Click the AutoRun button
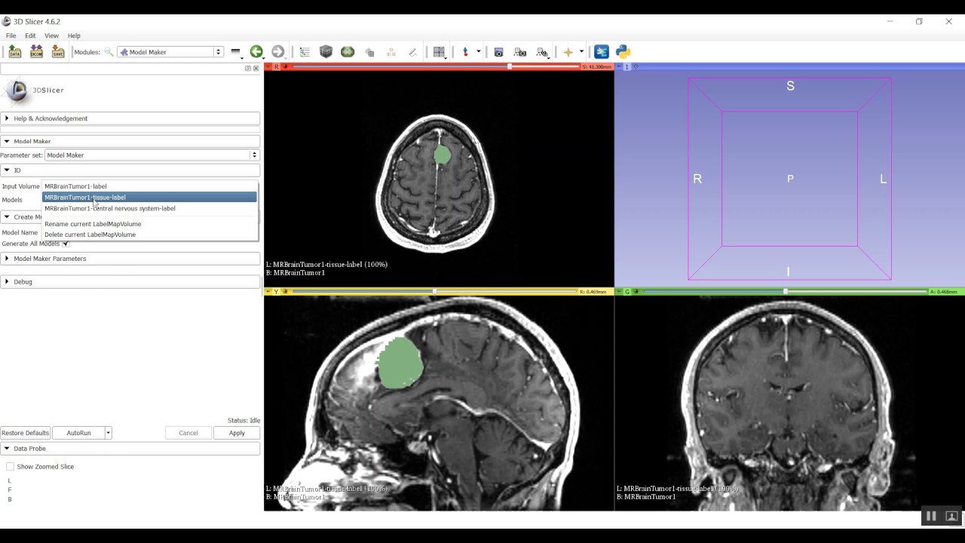Image resolution: width=965 pixels, height=543 pixels. [x=78, y=433]
